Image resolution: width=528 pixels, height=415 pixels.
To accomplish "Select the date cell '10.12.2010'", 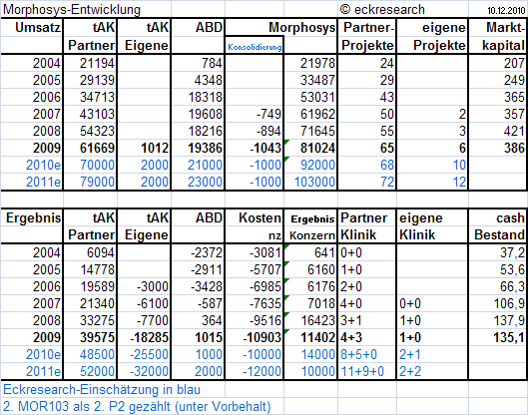I will click(x=506, y=11).
